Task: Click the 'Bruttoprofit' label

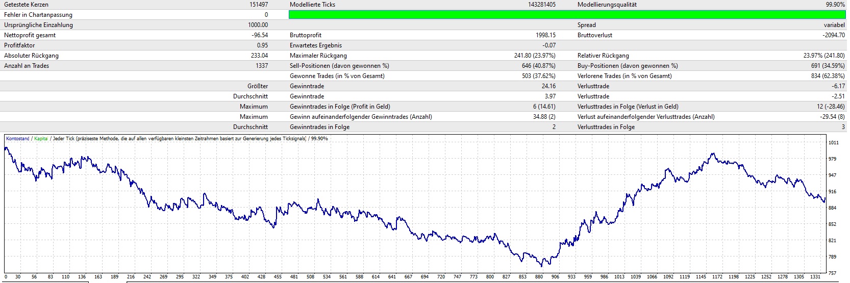Action: [306, 35]
